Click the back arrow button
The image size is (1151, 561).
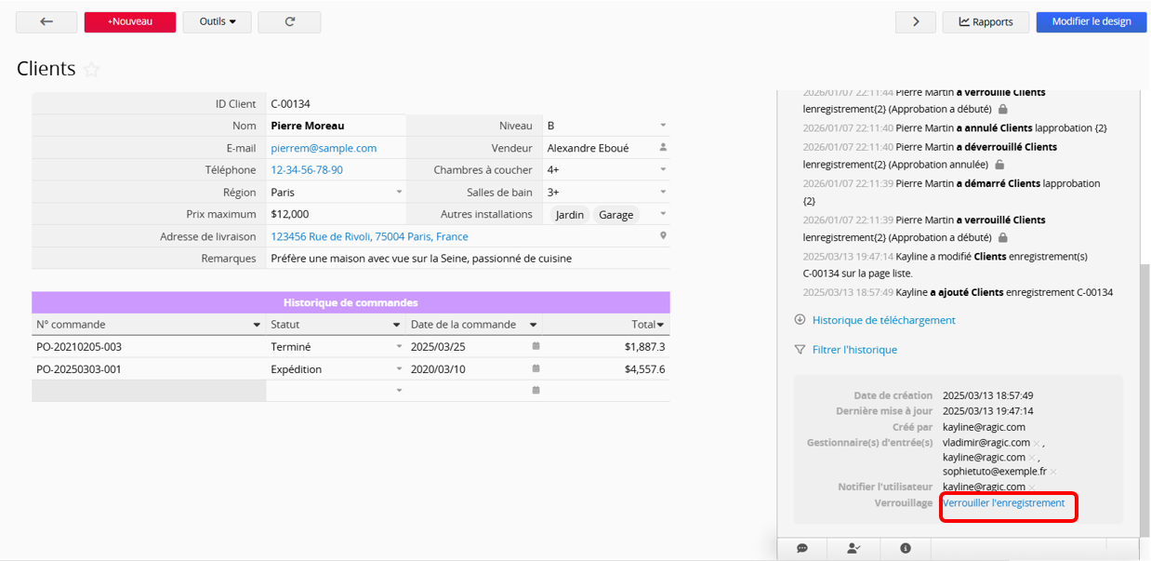pyautogui.click(x=46, y=22)
